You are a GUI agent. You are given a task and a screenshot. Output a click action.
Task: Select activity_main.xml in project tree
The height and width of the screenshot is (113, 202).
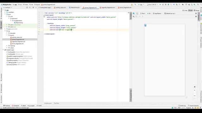pyautogui.click(x=17, y=37)
